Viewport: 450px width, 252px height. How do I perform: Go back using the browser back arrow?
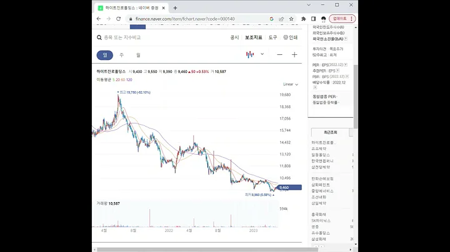pyautogui.click(x=99, y=19)
